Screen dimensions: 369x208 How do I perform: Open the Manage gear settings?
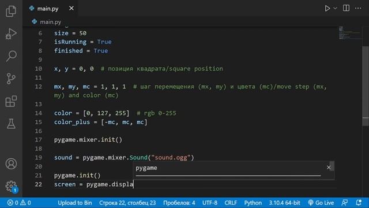(11, 186)
